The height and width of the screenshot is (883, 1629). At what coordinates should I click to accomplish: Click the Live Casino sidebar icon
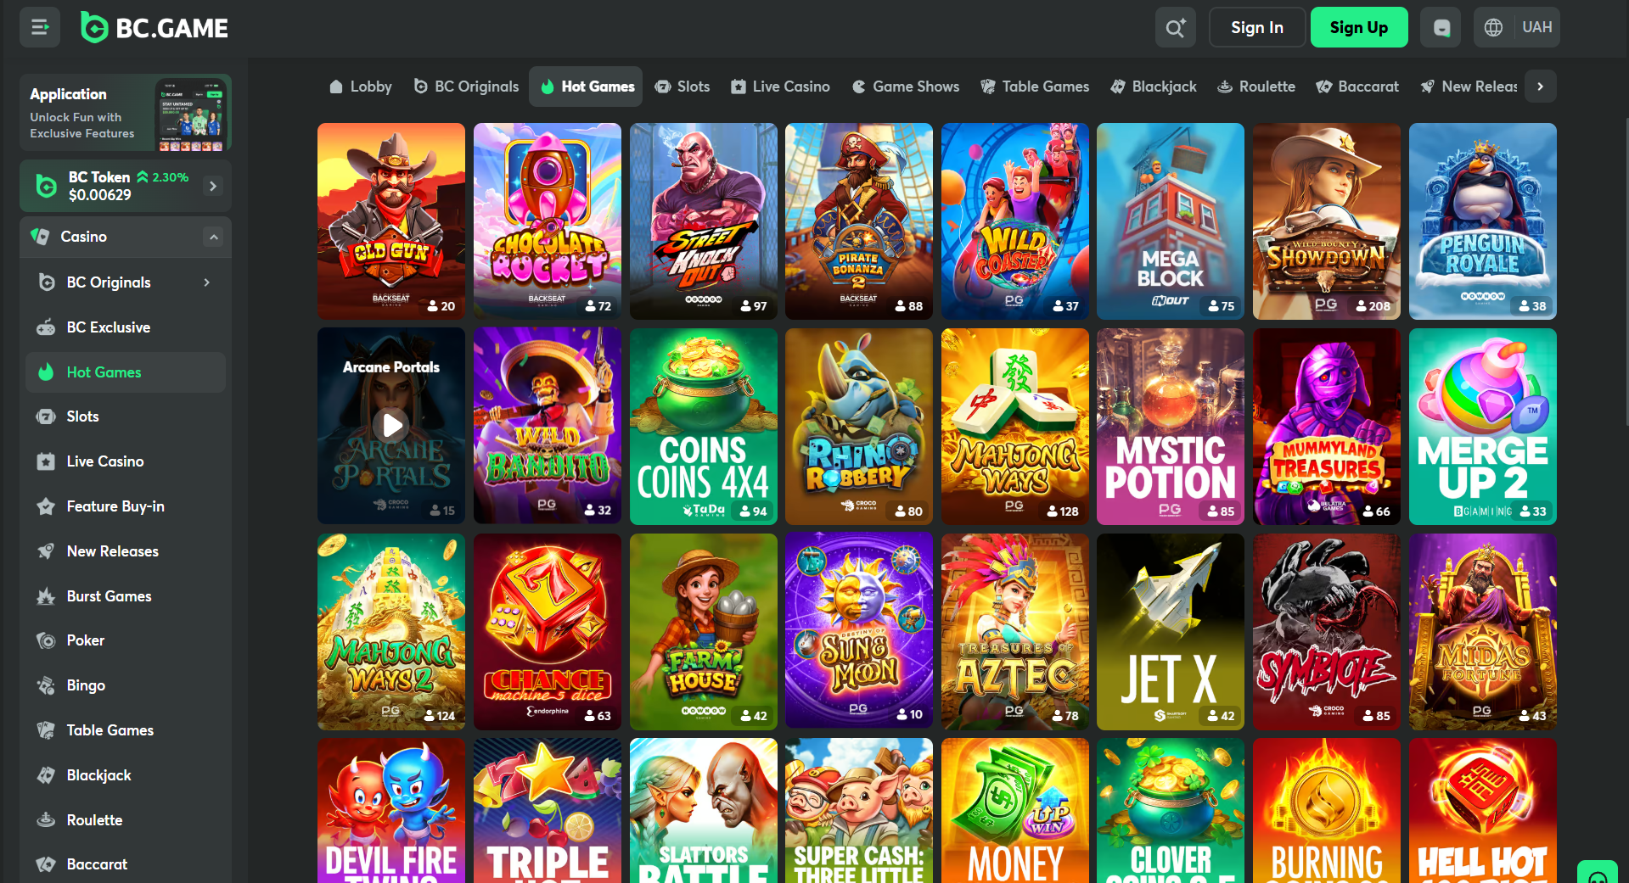pos(47,461)
